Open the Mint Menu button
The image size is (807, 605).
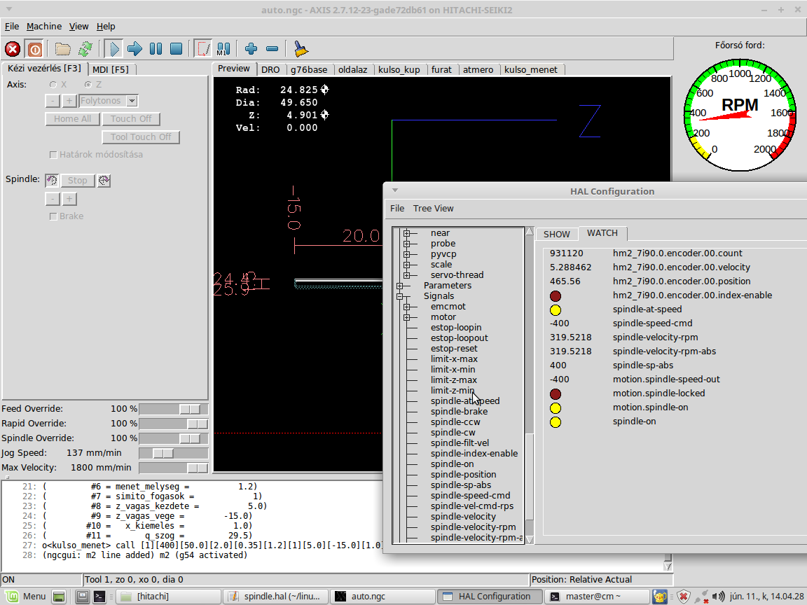click(x=26, y=597)
